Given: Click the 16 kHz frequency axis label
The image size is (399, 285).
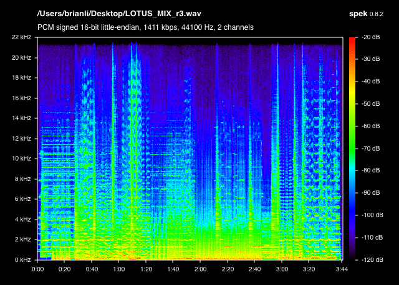Looking at the screenshot, I should [x=21, y=98].
